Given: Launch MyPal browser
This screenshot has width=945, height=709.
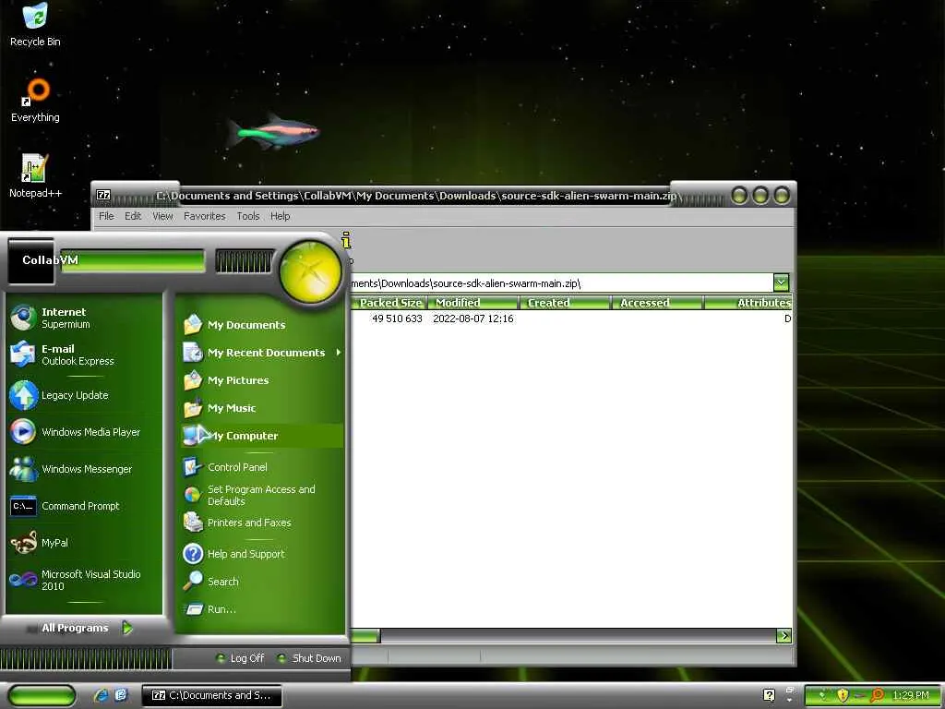Looking at the screenshot, I should pos(39,543).
